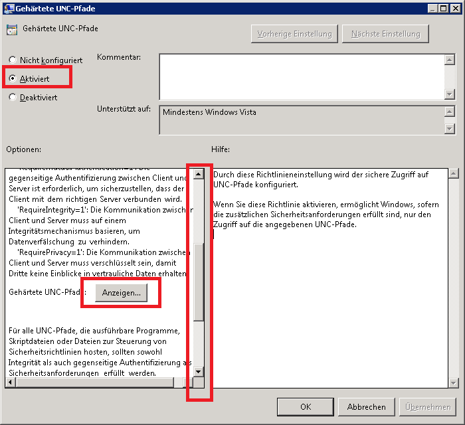Click the settings icon beside the Gehärtete UNC-Pfade heading
Screen dimensions: 465x425
click(12, 30)
